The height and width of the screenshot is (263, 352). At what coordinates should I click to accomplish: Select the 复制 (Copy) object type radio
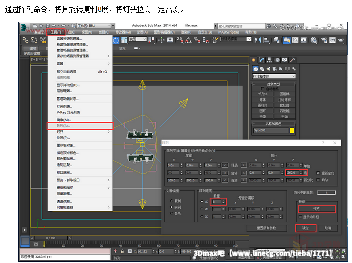tap(172, 201)
